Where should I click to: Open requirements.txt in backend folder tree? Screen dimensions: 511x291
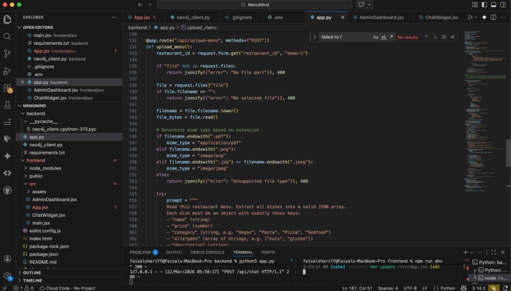(x=47, y=153)
